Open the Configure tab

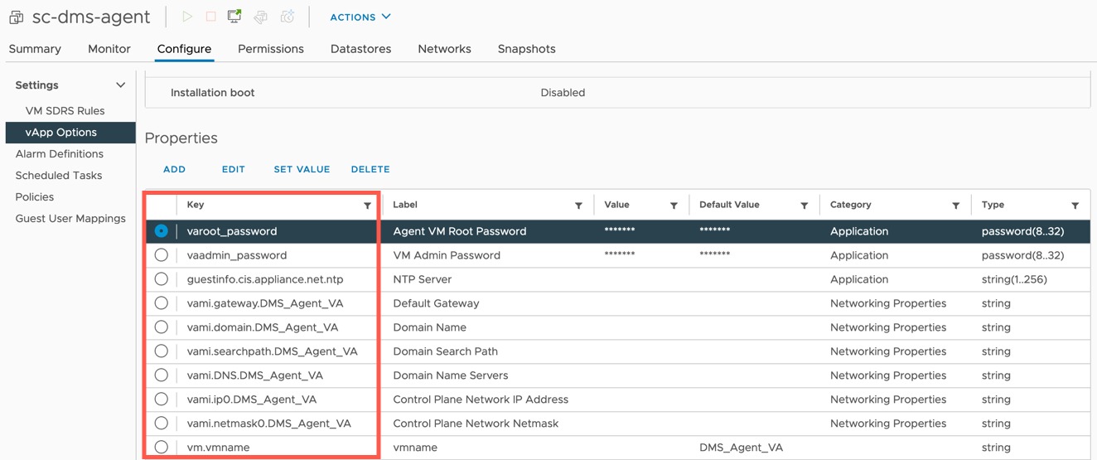click(184, 49)
